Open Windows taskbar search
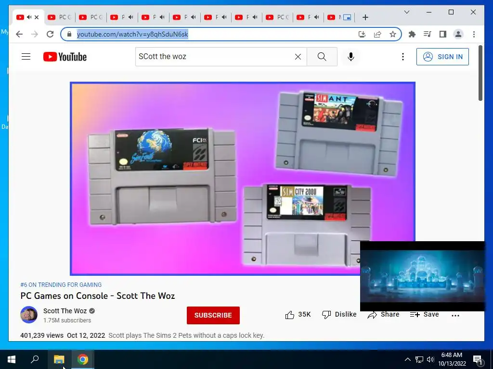 (35, 359)
